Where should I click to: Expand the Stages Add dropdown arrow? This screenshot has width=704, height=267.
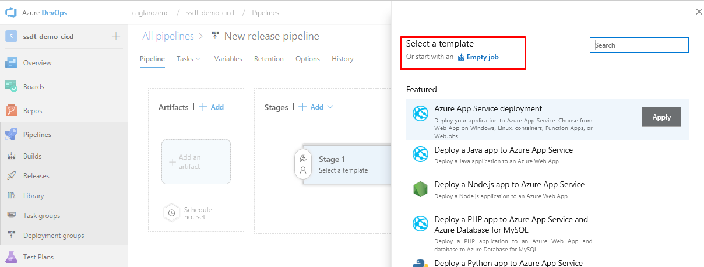(330, 107)
